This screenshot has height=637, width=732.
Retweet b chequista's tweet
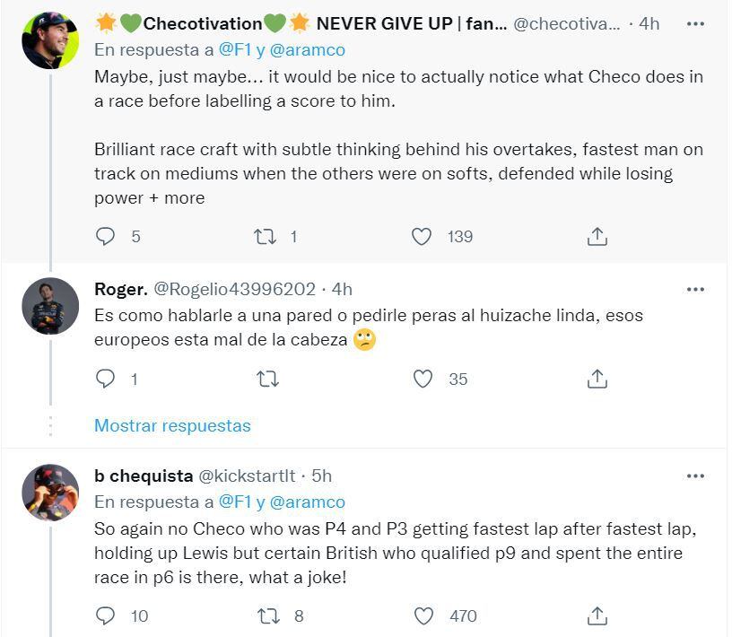pos(267,615)
